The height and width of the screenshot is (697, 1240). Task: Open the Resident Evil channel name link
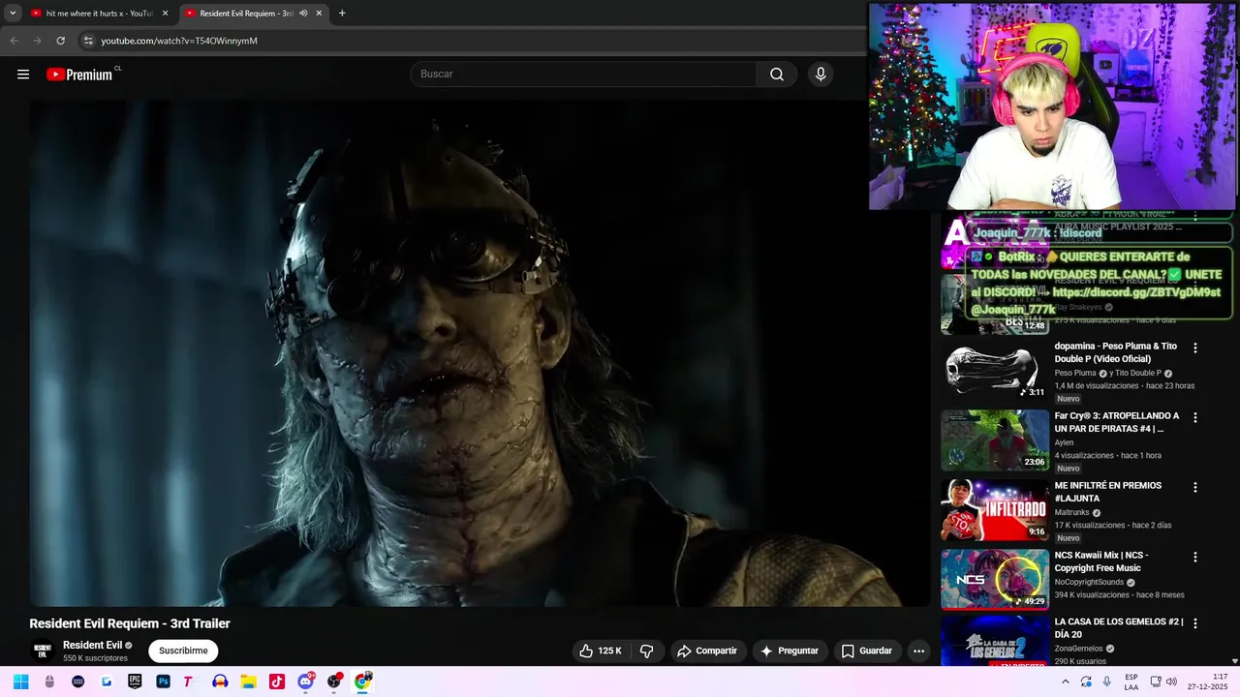92,645
